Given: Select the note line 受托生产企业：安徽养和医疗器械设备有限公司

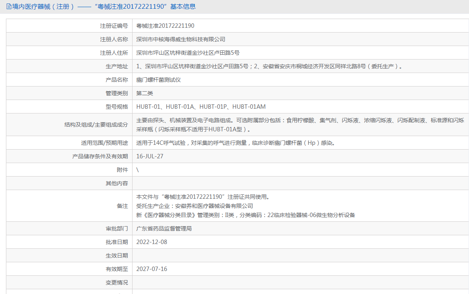Looking at the screenshot, I should [x=195, y=206].
